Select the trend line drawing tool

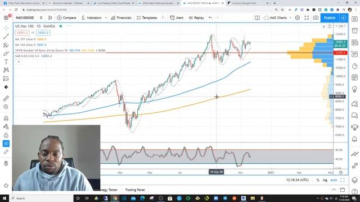(6, 36)
